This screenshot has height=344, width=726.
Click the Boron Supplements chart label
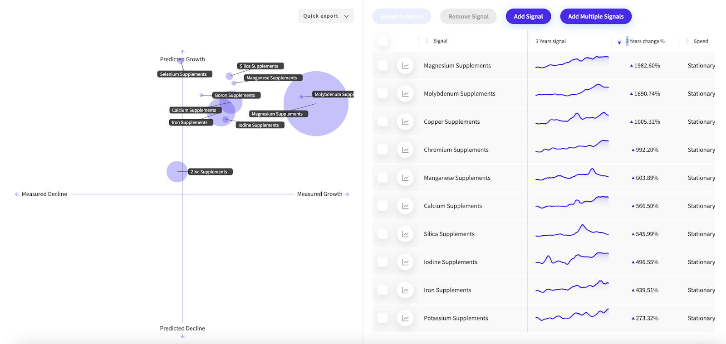pyautogui.click(x=236, y=95)
